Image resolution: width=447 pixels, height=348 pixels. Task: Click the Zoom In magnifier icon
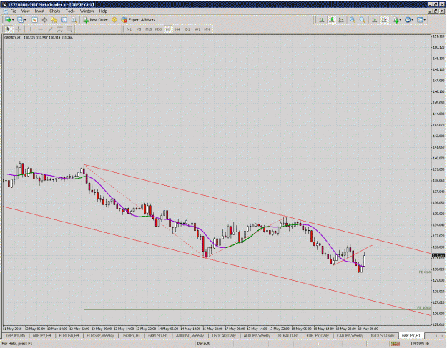353,20
